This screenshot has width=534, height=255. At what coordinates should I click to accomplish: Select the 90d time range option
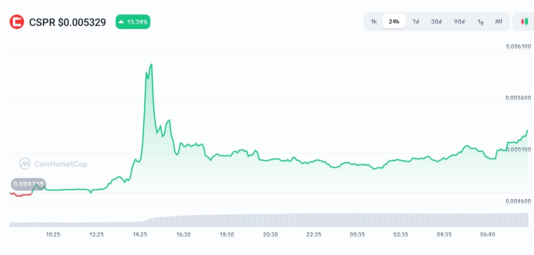click(459, 22)
